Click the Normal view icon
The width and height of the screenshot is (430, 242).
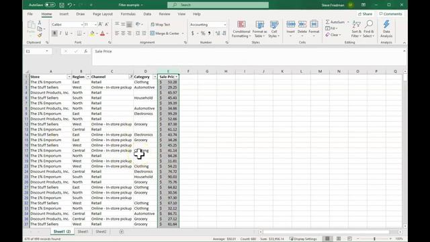pos(327,239)
